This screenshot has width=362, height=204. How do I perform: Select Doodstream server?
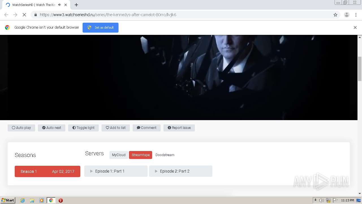click(165, 155)
